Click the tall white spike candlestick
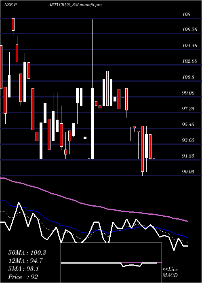202x283 pixels. tap(93, 89)
